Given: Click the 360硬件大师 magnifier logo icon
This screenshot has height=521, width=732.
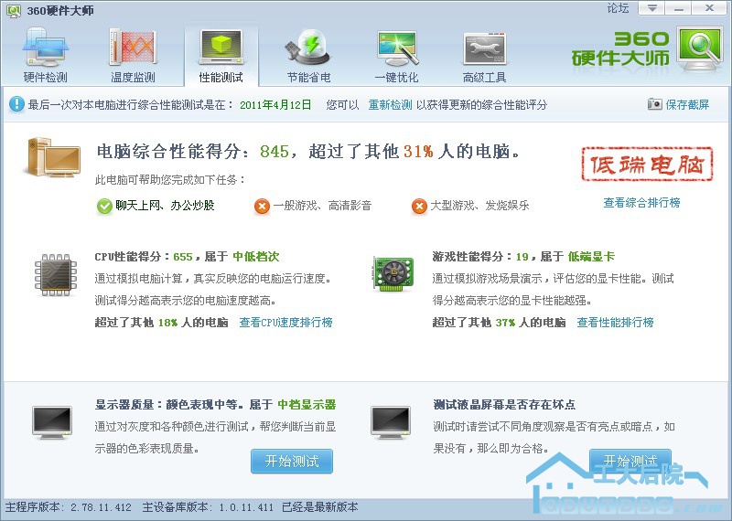Looking at the screenshot, I should pyautogui.click(x=699, y=48).
